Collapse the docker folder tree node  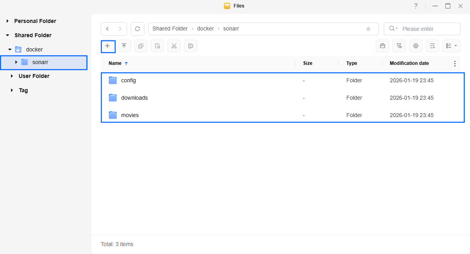[10, 49]
